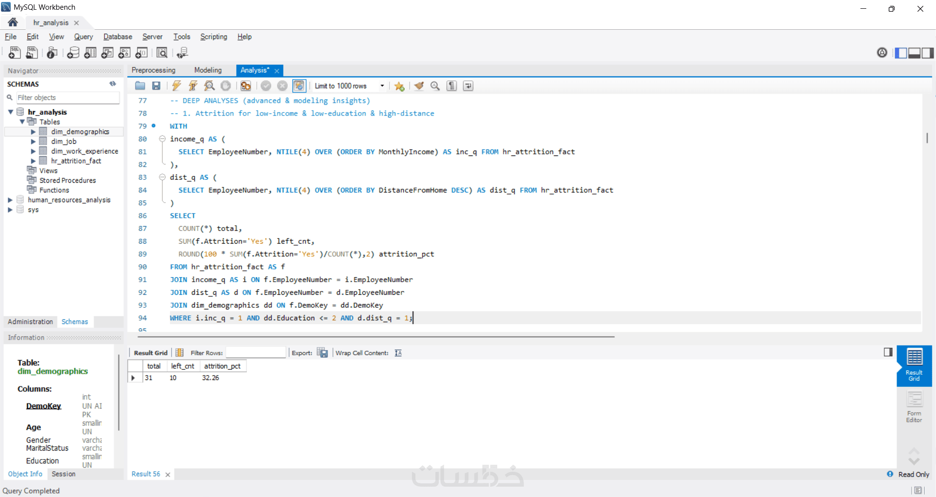The width and height of the screenshot is (936, 497).
Task: Refresh the schemas list
Action: pos(113,84)
